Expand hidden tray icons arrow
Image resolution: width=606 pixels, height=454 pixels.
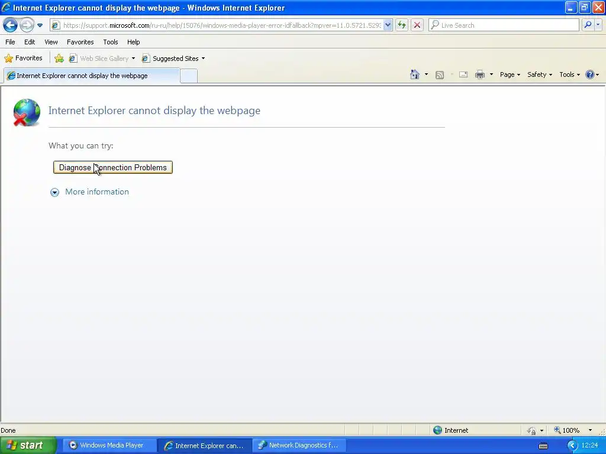point(572,446)
